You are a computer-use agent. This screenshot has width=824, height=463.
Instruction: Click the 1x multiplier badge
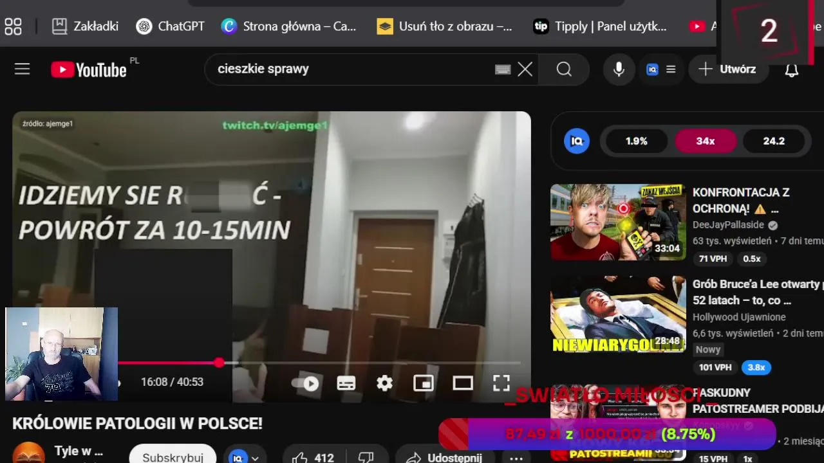748,458
